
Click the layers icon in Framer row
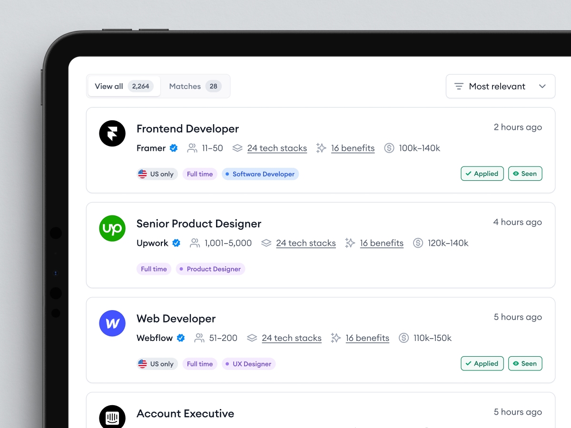(237, 148)
